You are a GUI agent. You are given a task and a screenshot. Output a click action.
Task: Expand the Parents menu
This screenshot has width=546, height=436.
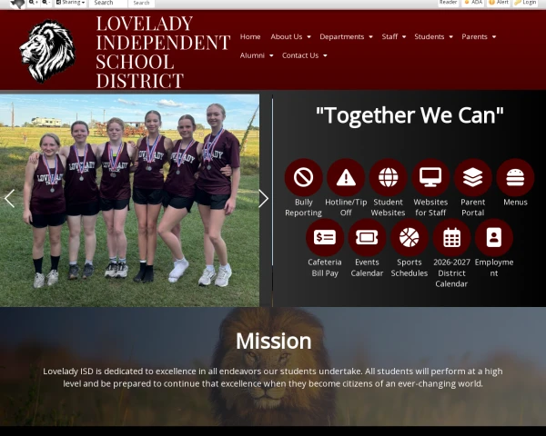[479, 36]
